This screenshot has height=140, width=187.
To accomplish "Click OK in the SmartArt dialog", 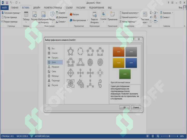I will click(124, 107).
